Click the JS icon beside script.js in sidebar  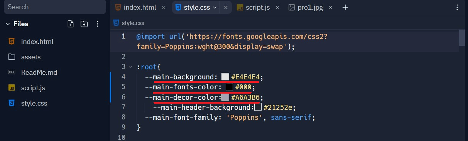[x=12, y=88]
